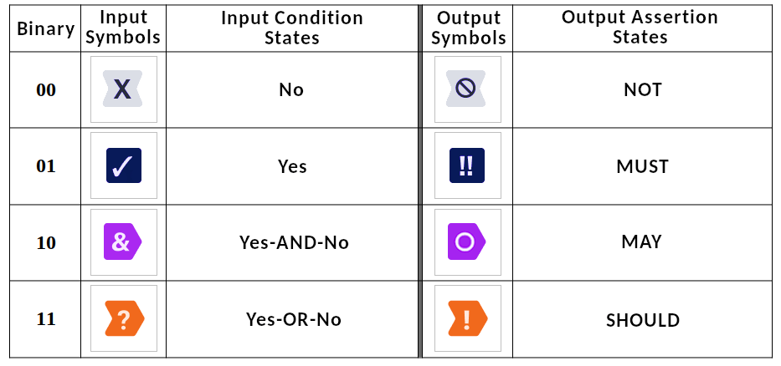Select the orange question mark symbol
The width and height of the screenshot is (781, 366).
(x=124, y=318)
